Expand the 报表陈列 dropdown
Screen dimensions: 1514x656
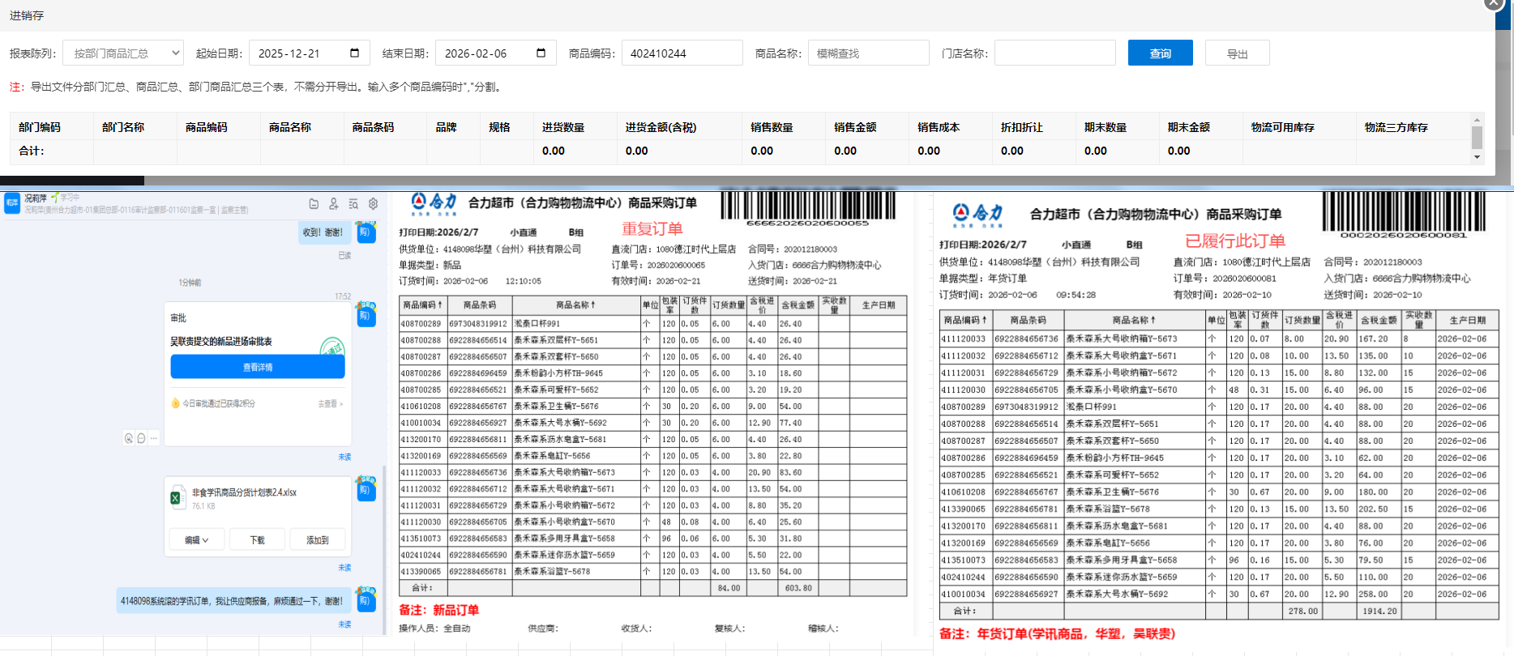click(x=123, y=53)
